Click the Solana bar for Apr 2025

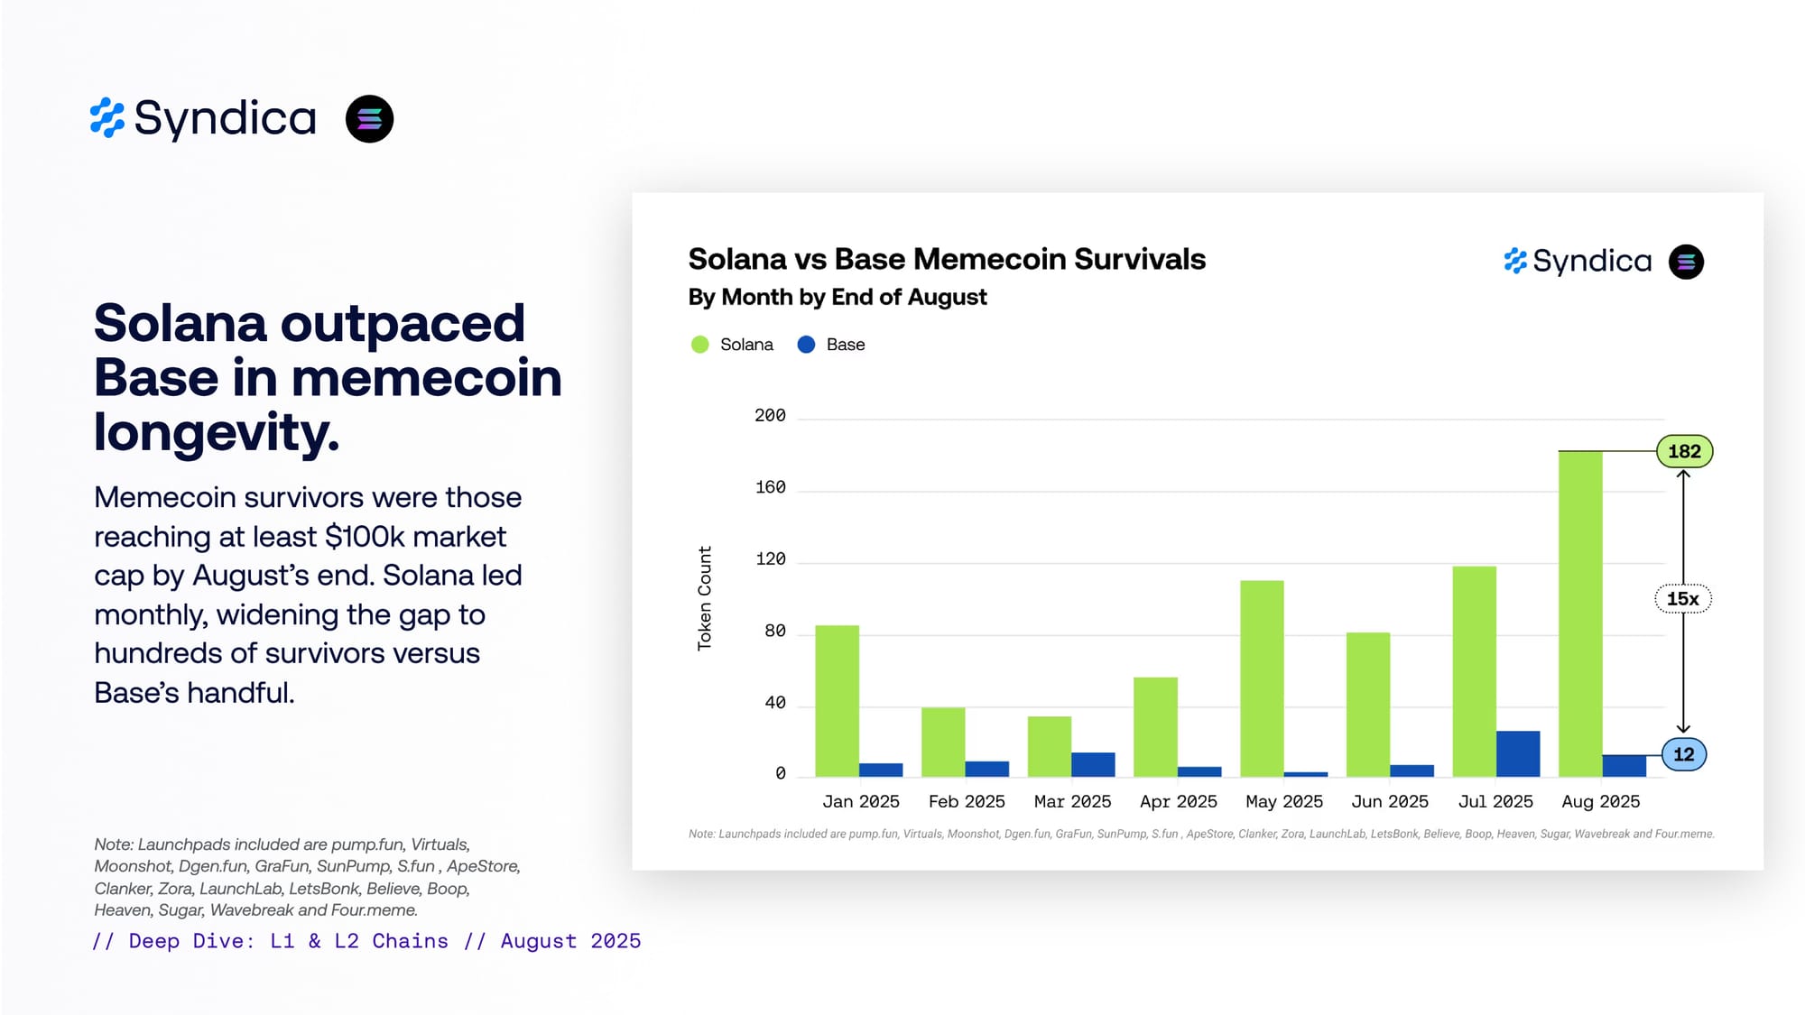(x=1155, y=727)
